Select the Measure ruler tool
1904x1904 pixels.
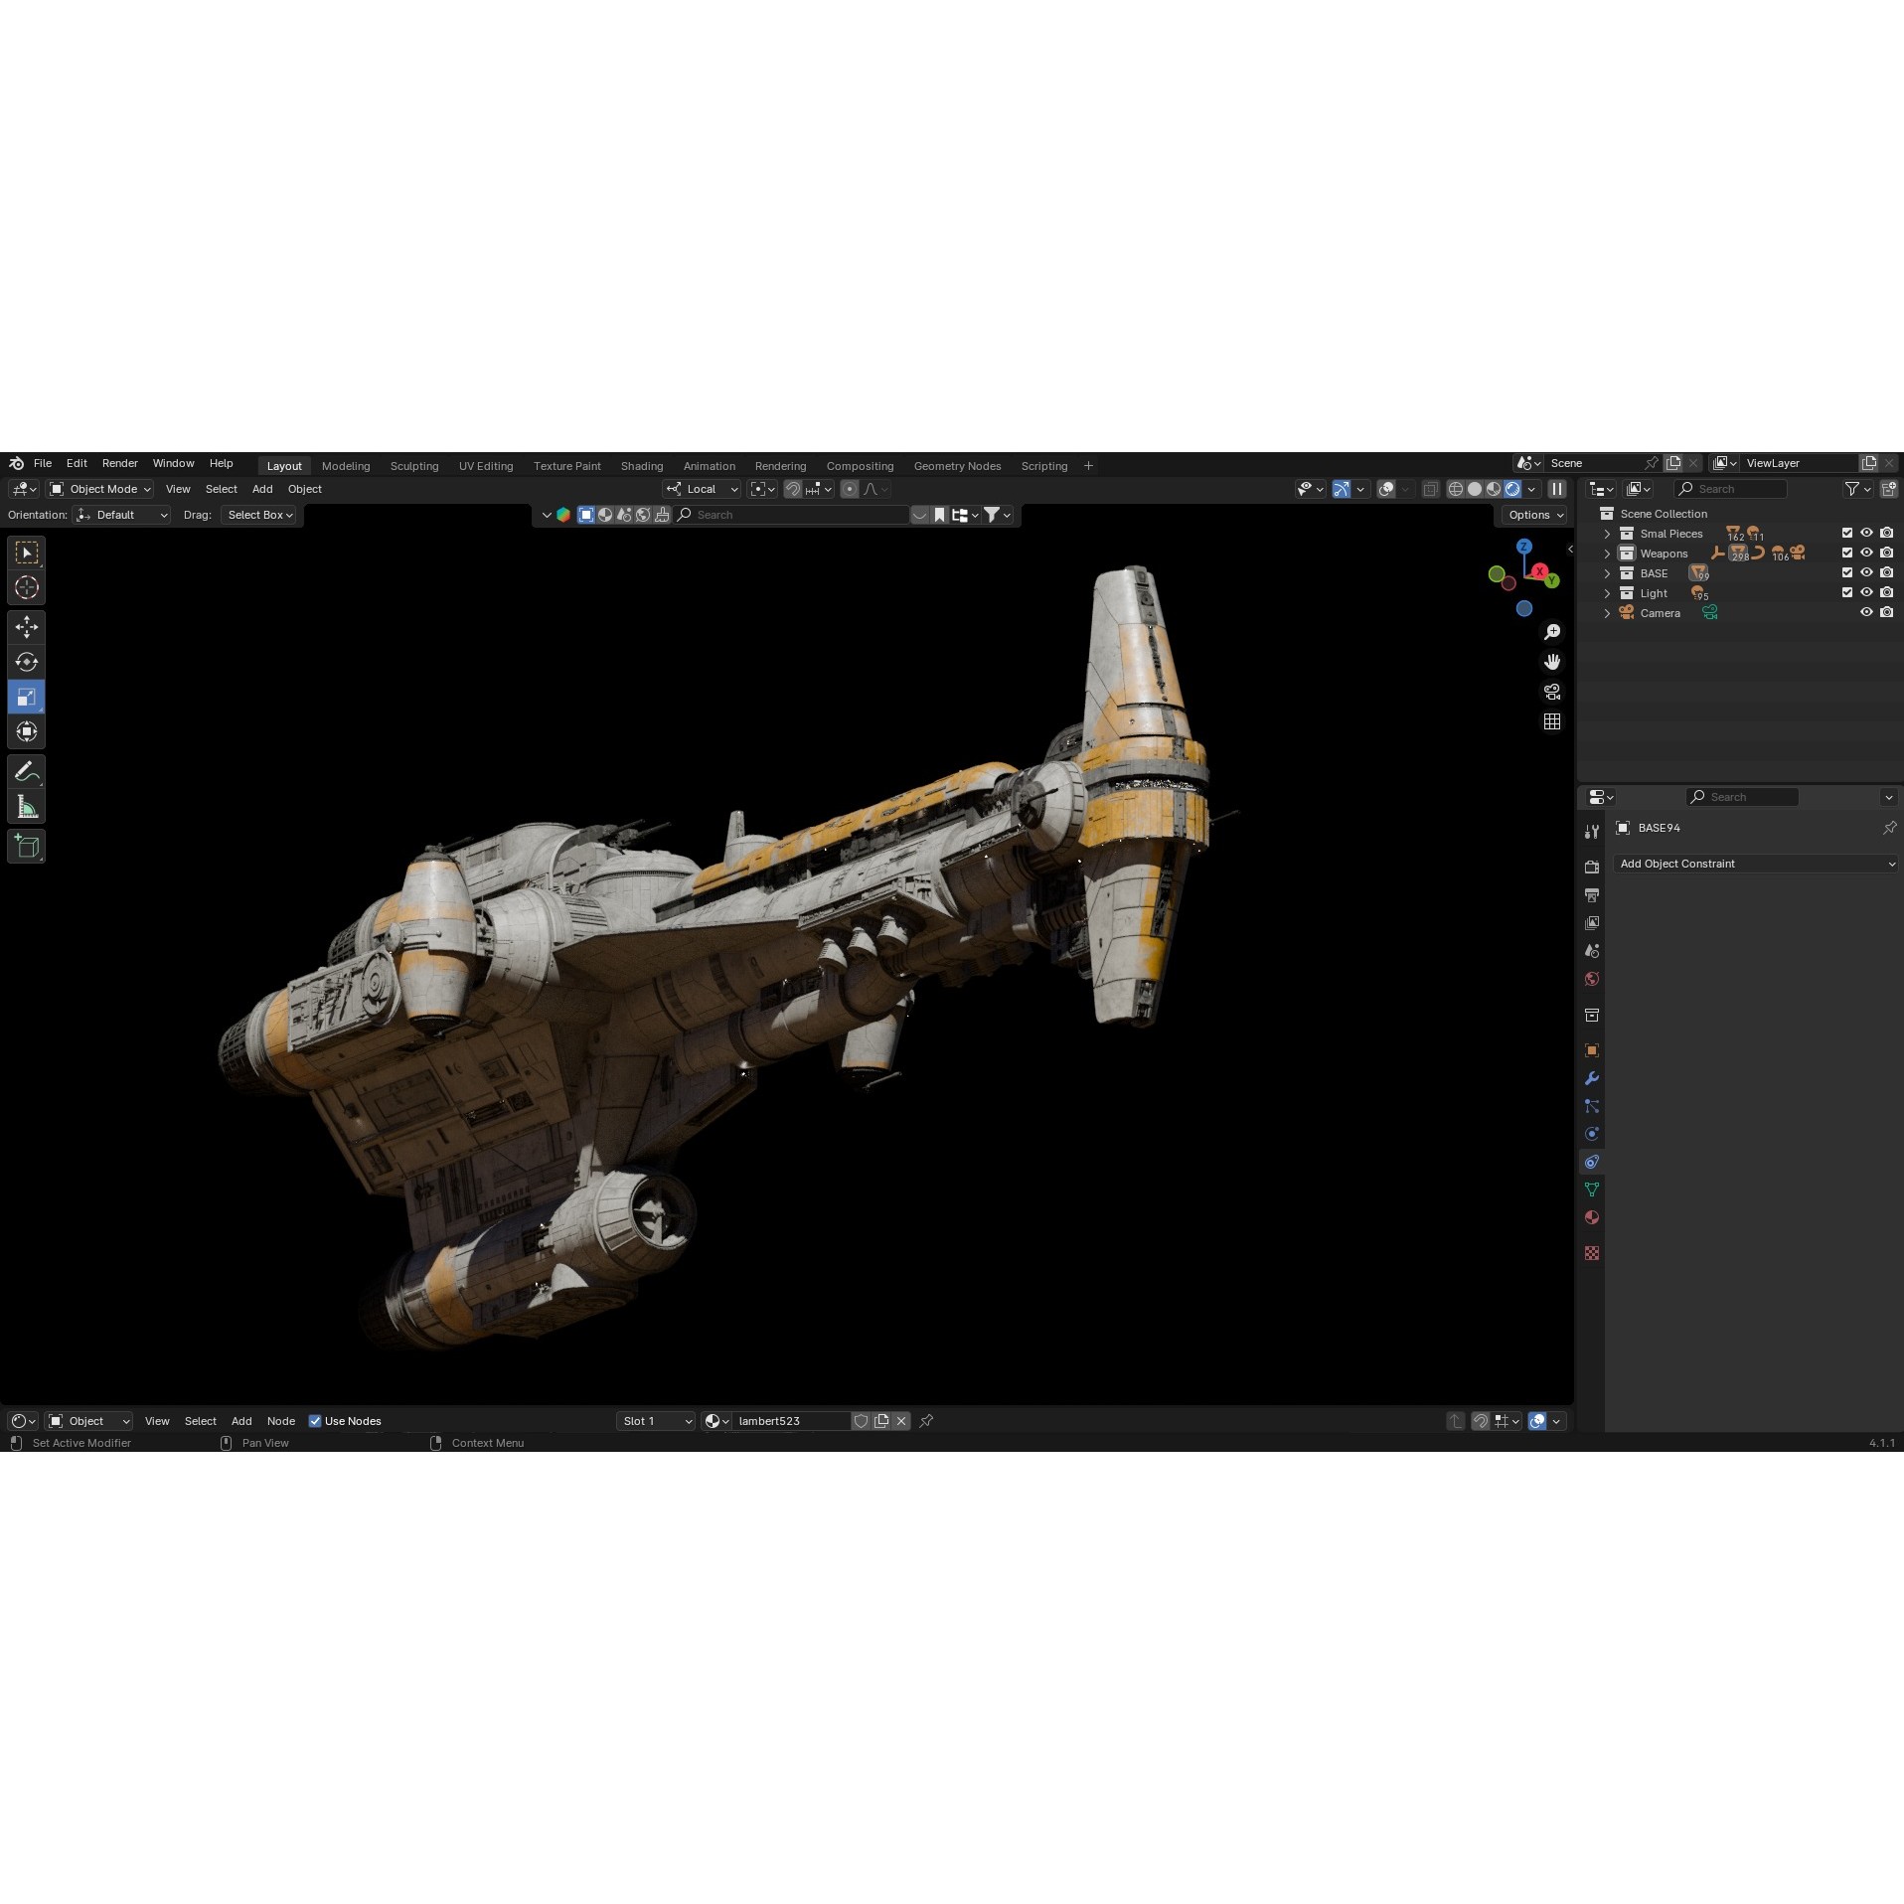(x=27, y=807)
